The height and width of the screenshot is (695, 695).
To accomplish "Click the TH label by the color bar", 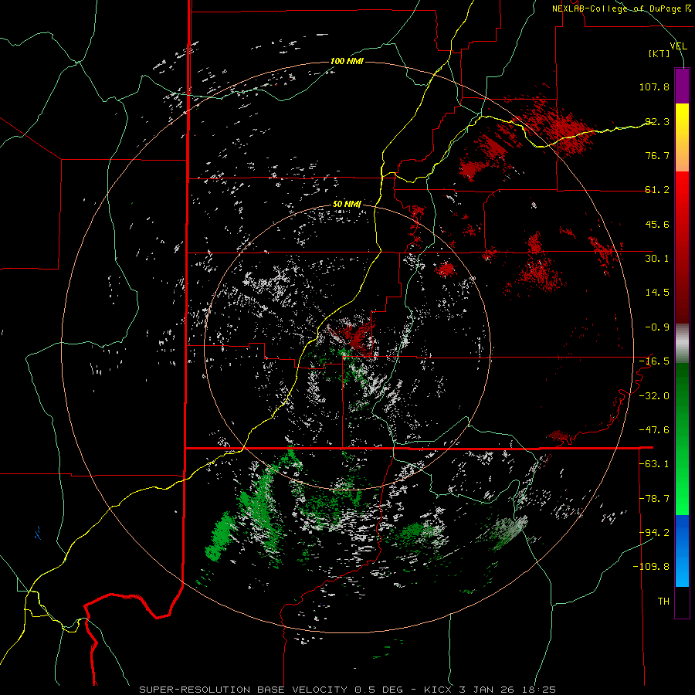I will click(663, 601).
